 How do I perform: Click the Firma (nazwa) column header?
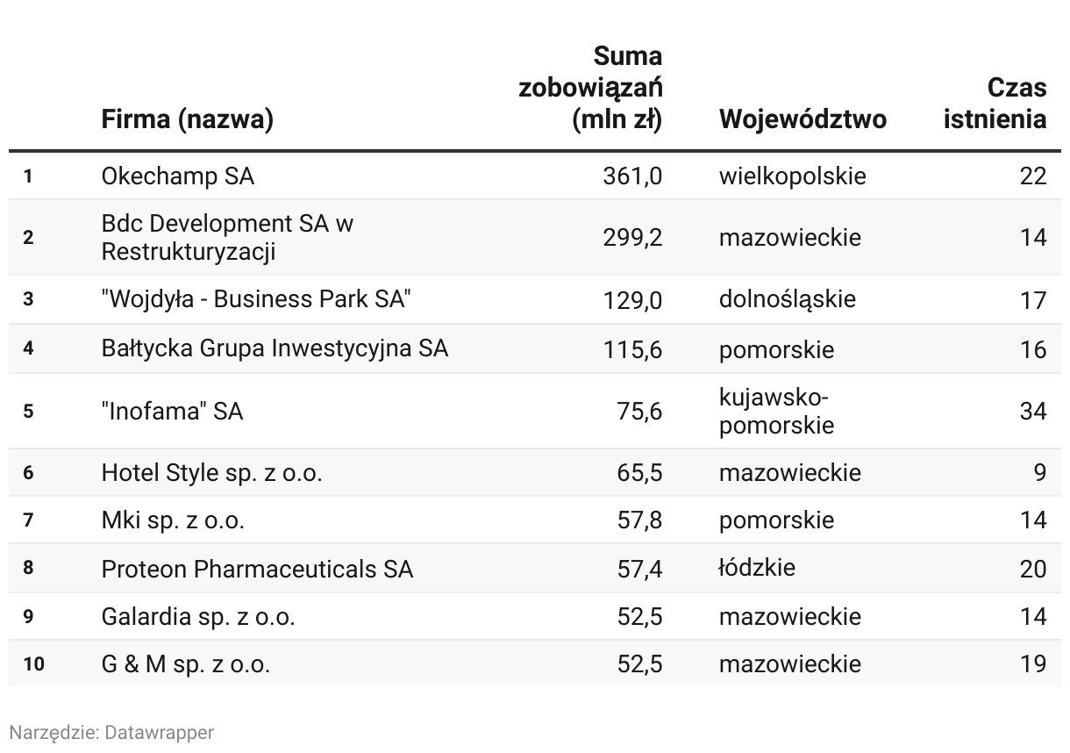(x=187, y=118)
